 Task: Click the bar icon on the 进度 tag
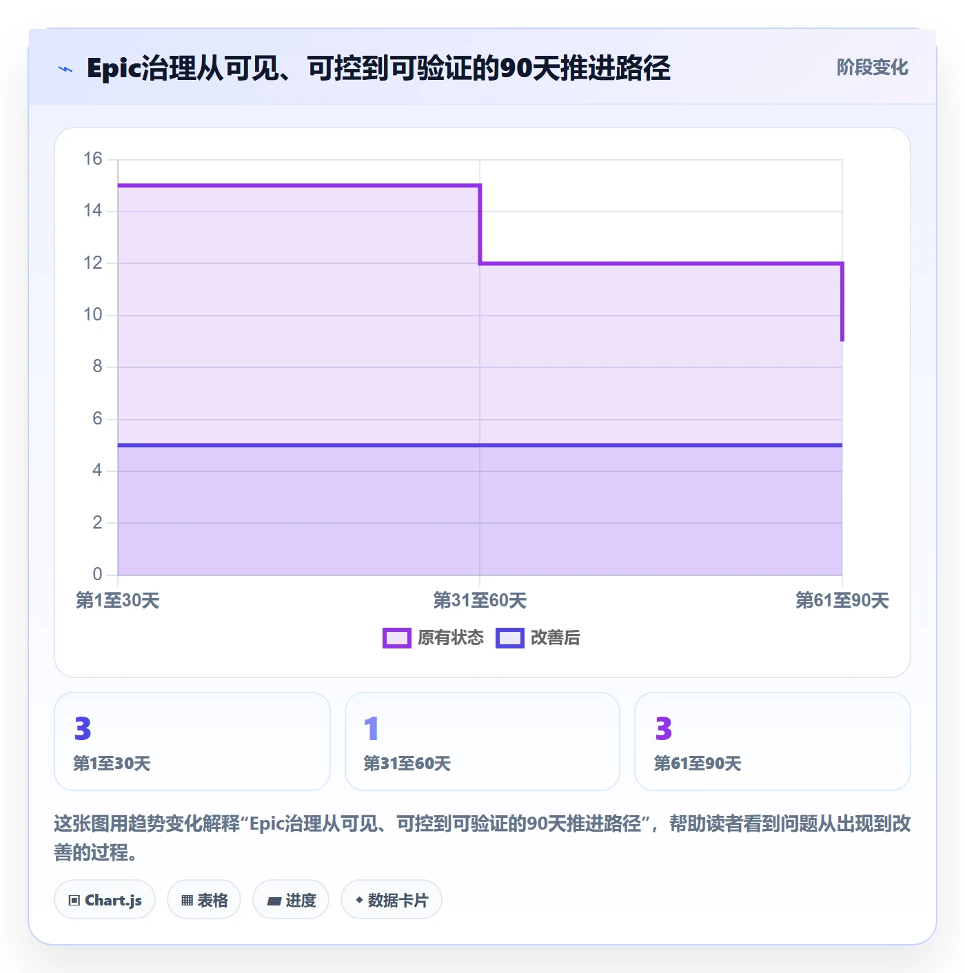[x=274, y=901]
